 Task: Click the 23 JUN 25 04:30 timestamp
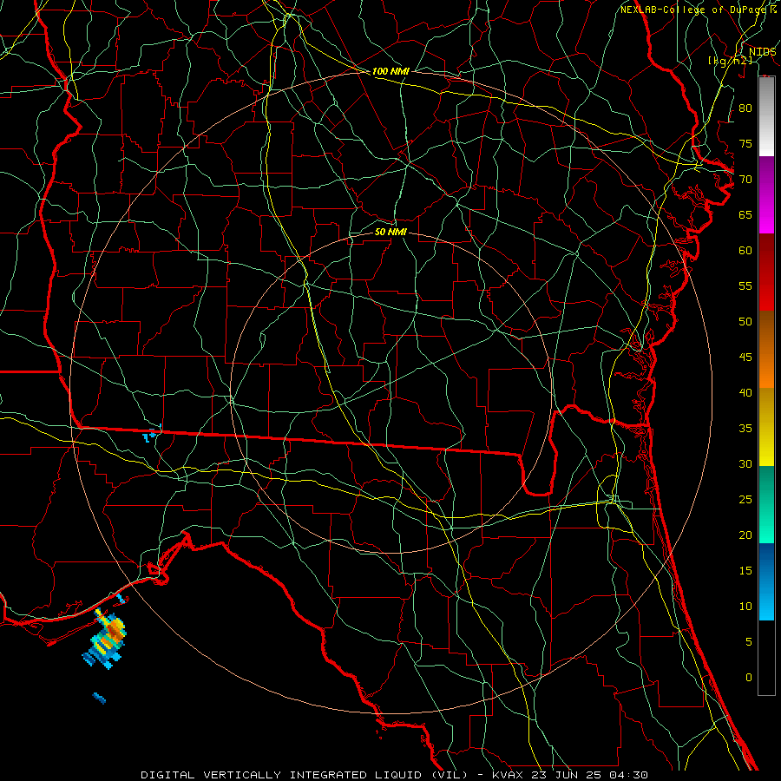pyautogui.click(x=590, y=775)
